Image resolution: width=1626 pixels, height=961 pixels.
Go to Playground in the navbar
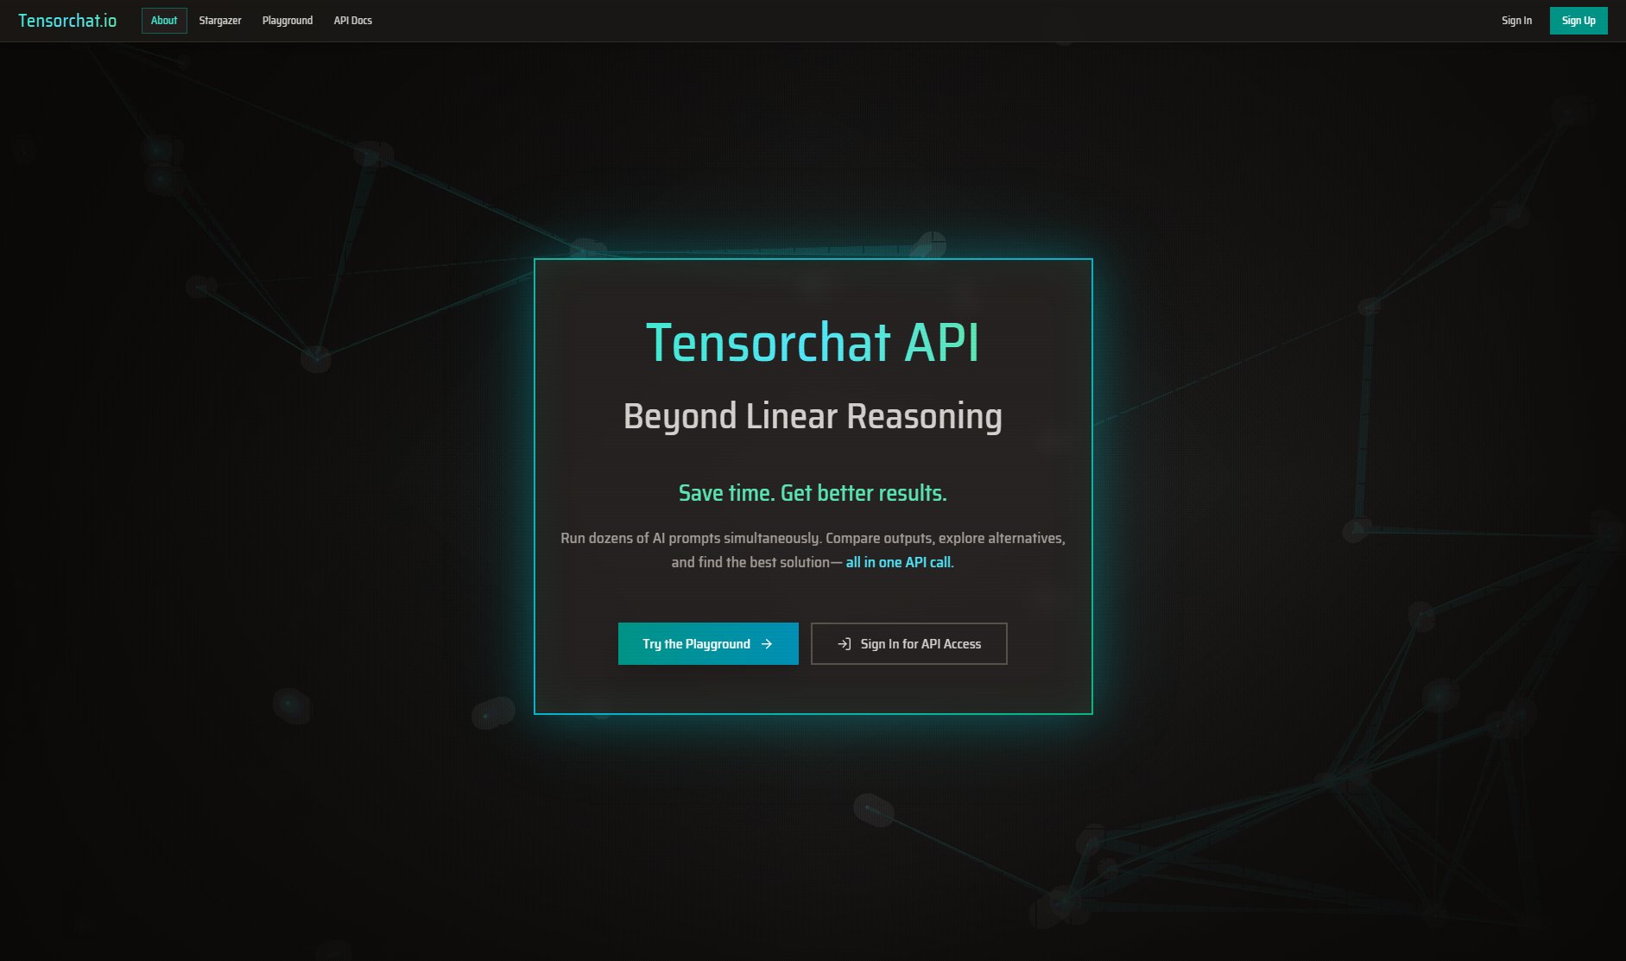click(288, 21)
